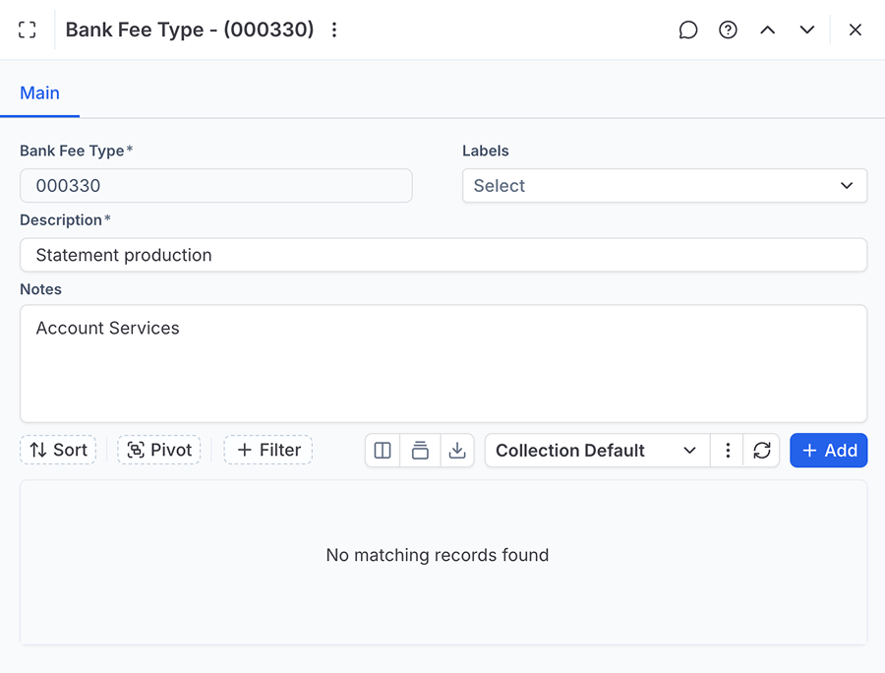This screenshot has height=673, width=885.
Task: Click the Bank Fee Type field 000330
Action: point(216,186)
